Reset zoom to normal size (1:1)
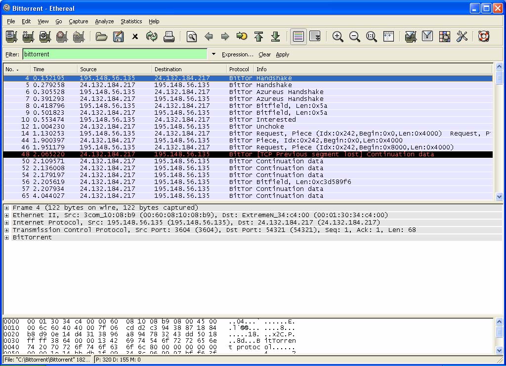Viewport: 506px width, 366px height. (372, 37)
